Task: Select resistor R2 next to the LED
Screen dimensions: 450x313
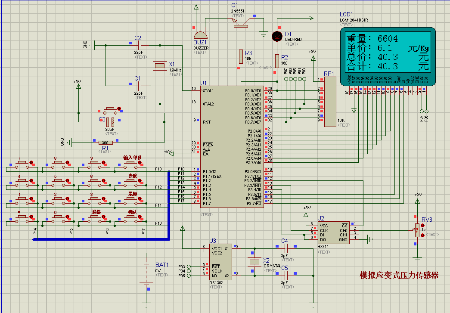Action: point(277,61)
